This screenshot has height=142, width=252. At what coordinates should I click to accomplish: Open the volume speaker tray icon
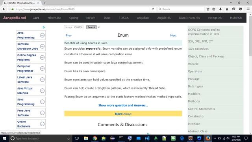[x=228, y=138]
